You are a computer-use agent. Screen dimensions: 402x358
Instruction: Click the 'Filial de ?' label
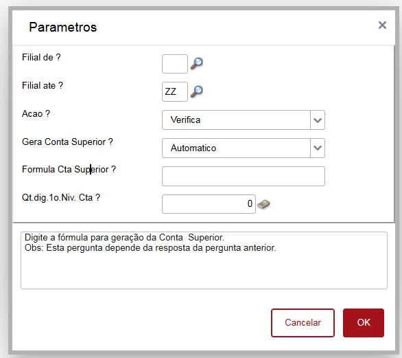pyautogui.click(x=41, y=57)
